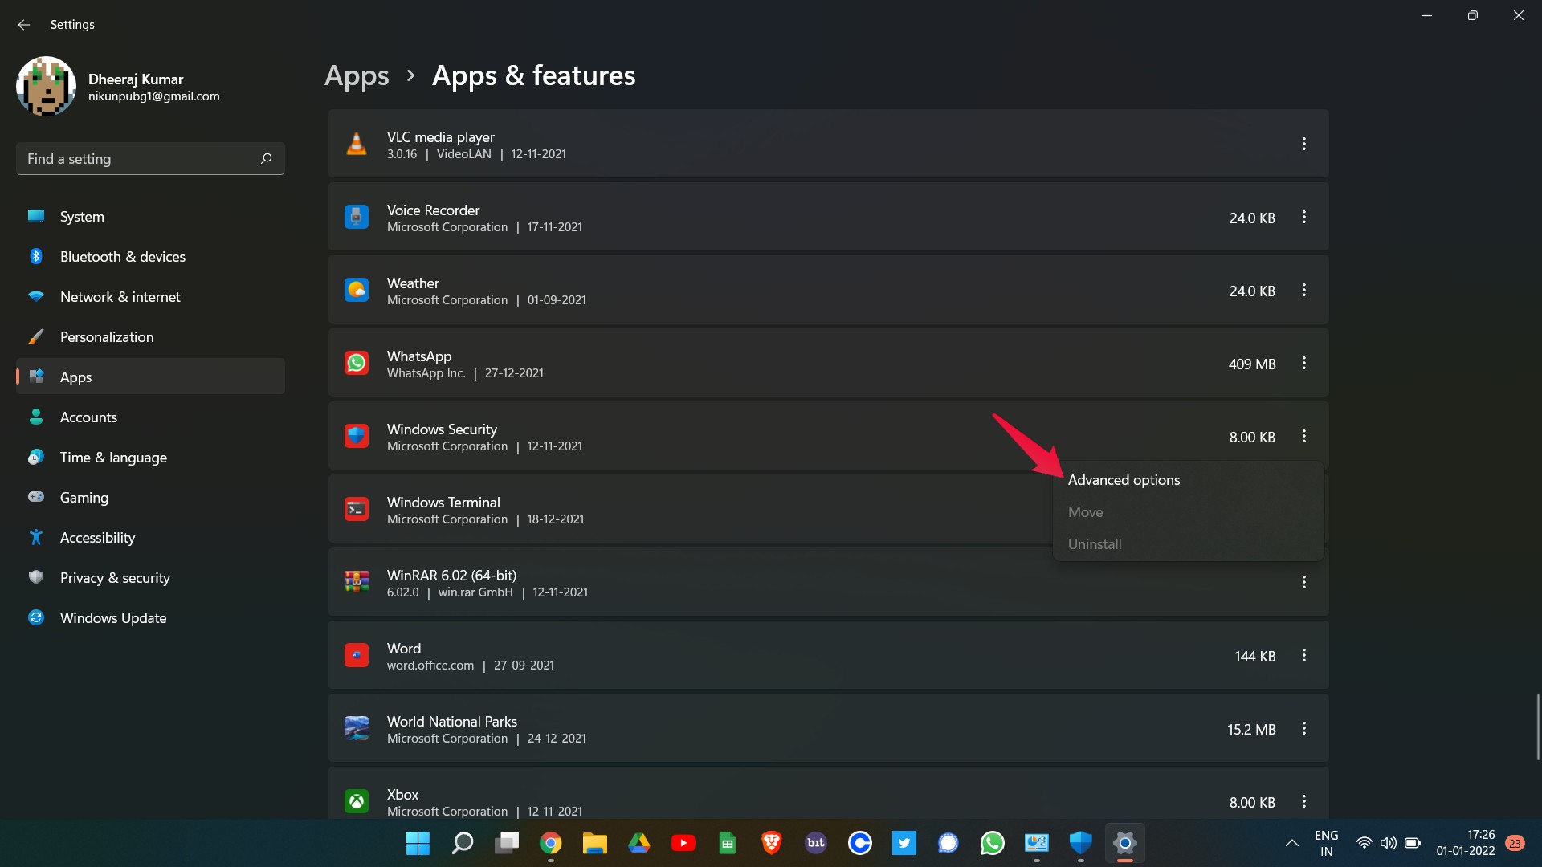
Task: Open Accessibility settings
Action: coord(150,537)
